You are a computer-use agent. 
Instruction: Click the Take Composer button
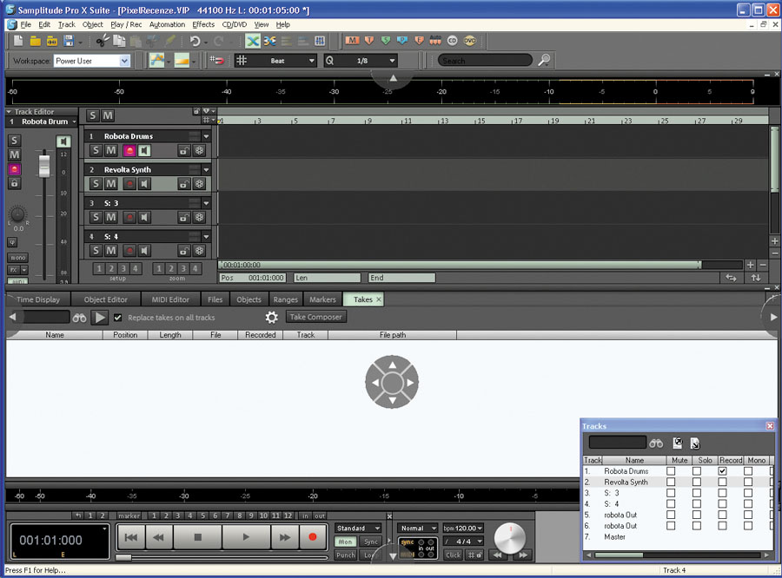316,318
